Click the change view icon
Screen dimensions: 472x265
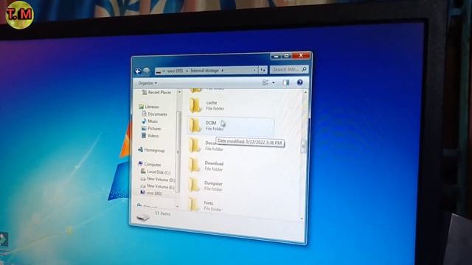tap(265, 82)
